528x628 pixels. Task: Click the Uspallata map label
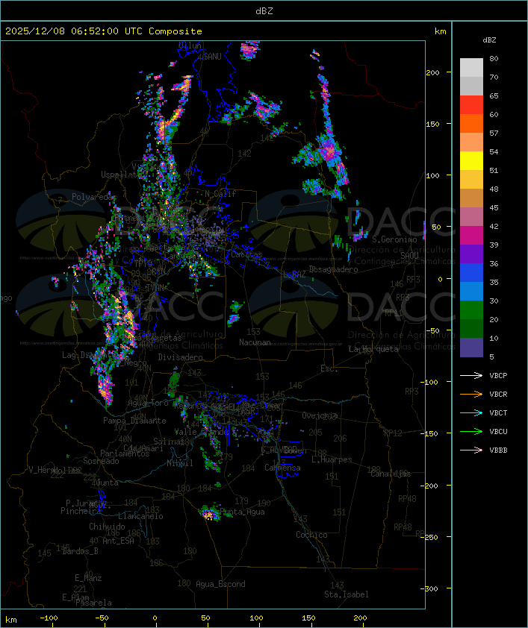point(120,175)
